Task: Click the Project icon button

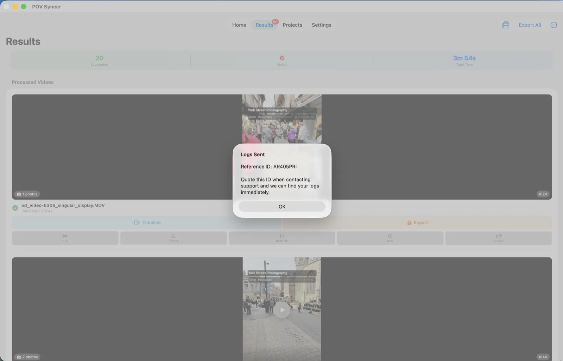Action: point(499,238)
